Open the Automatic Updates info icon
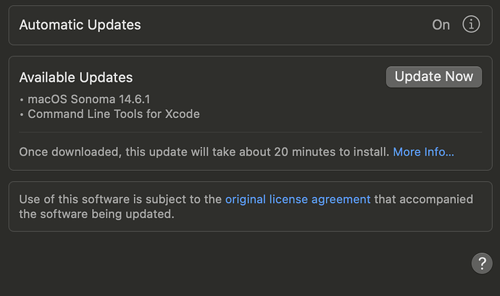This screenshot has height=296, width=500. 471,24
